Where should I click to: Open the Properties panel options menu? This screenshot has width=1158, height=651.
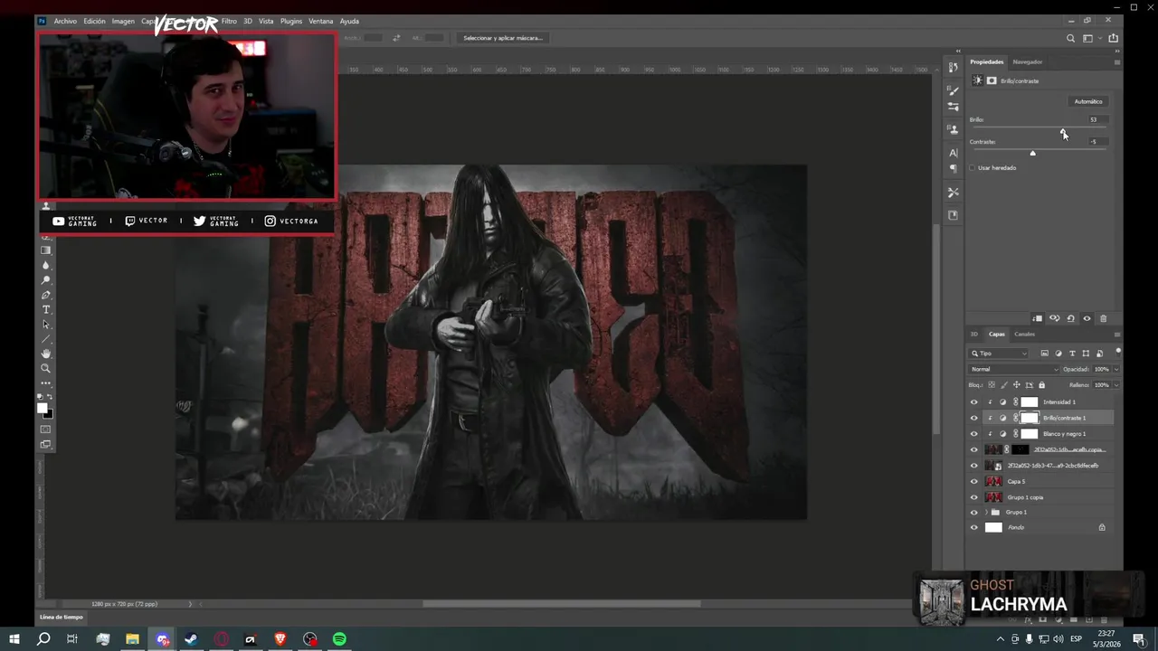click(x=1117, y=61)
